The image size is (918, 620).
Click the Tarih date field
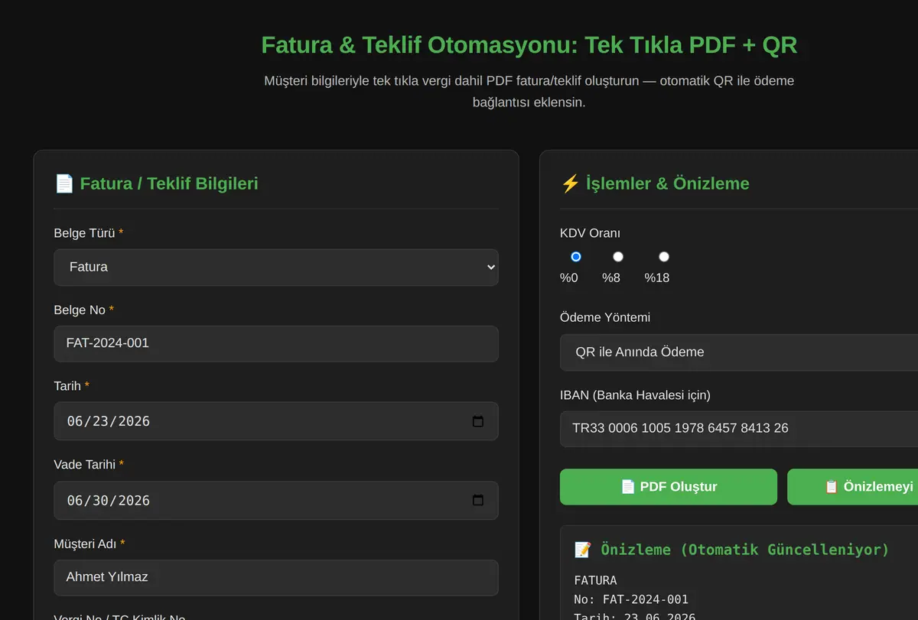point(276,421)
